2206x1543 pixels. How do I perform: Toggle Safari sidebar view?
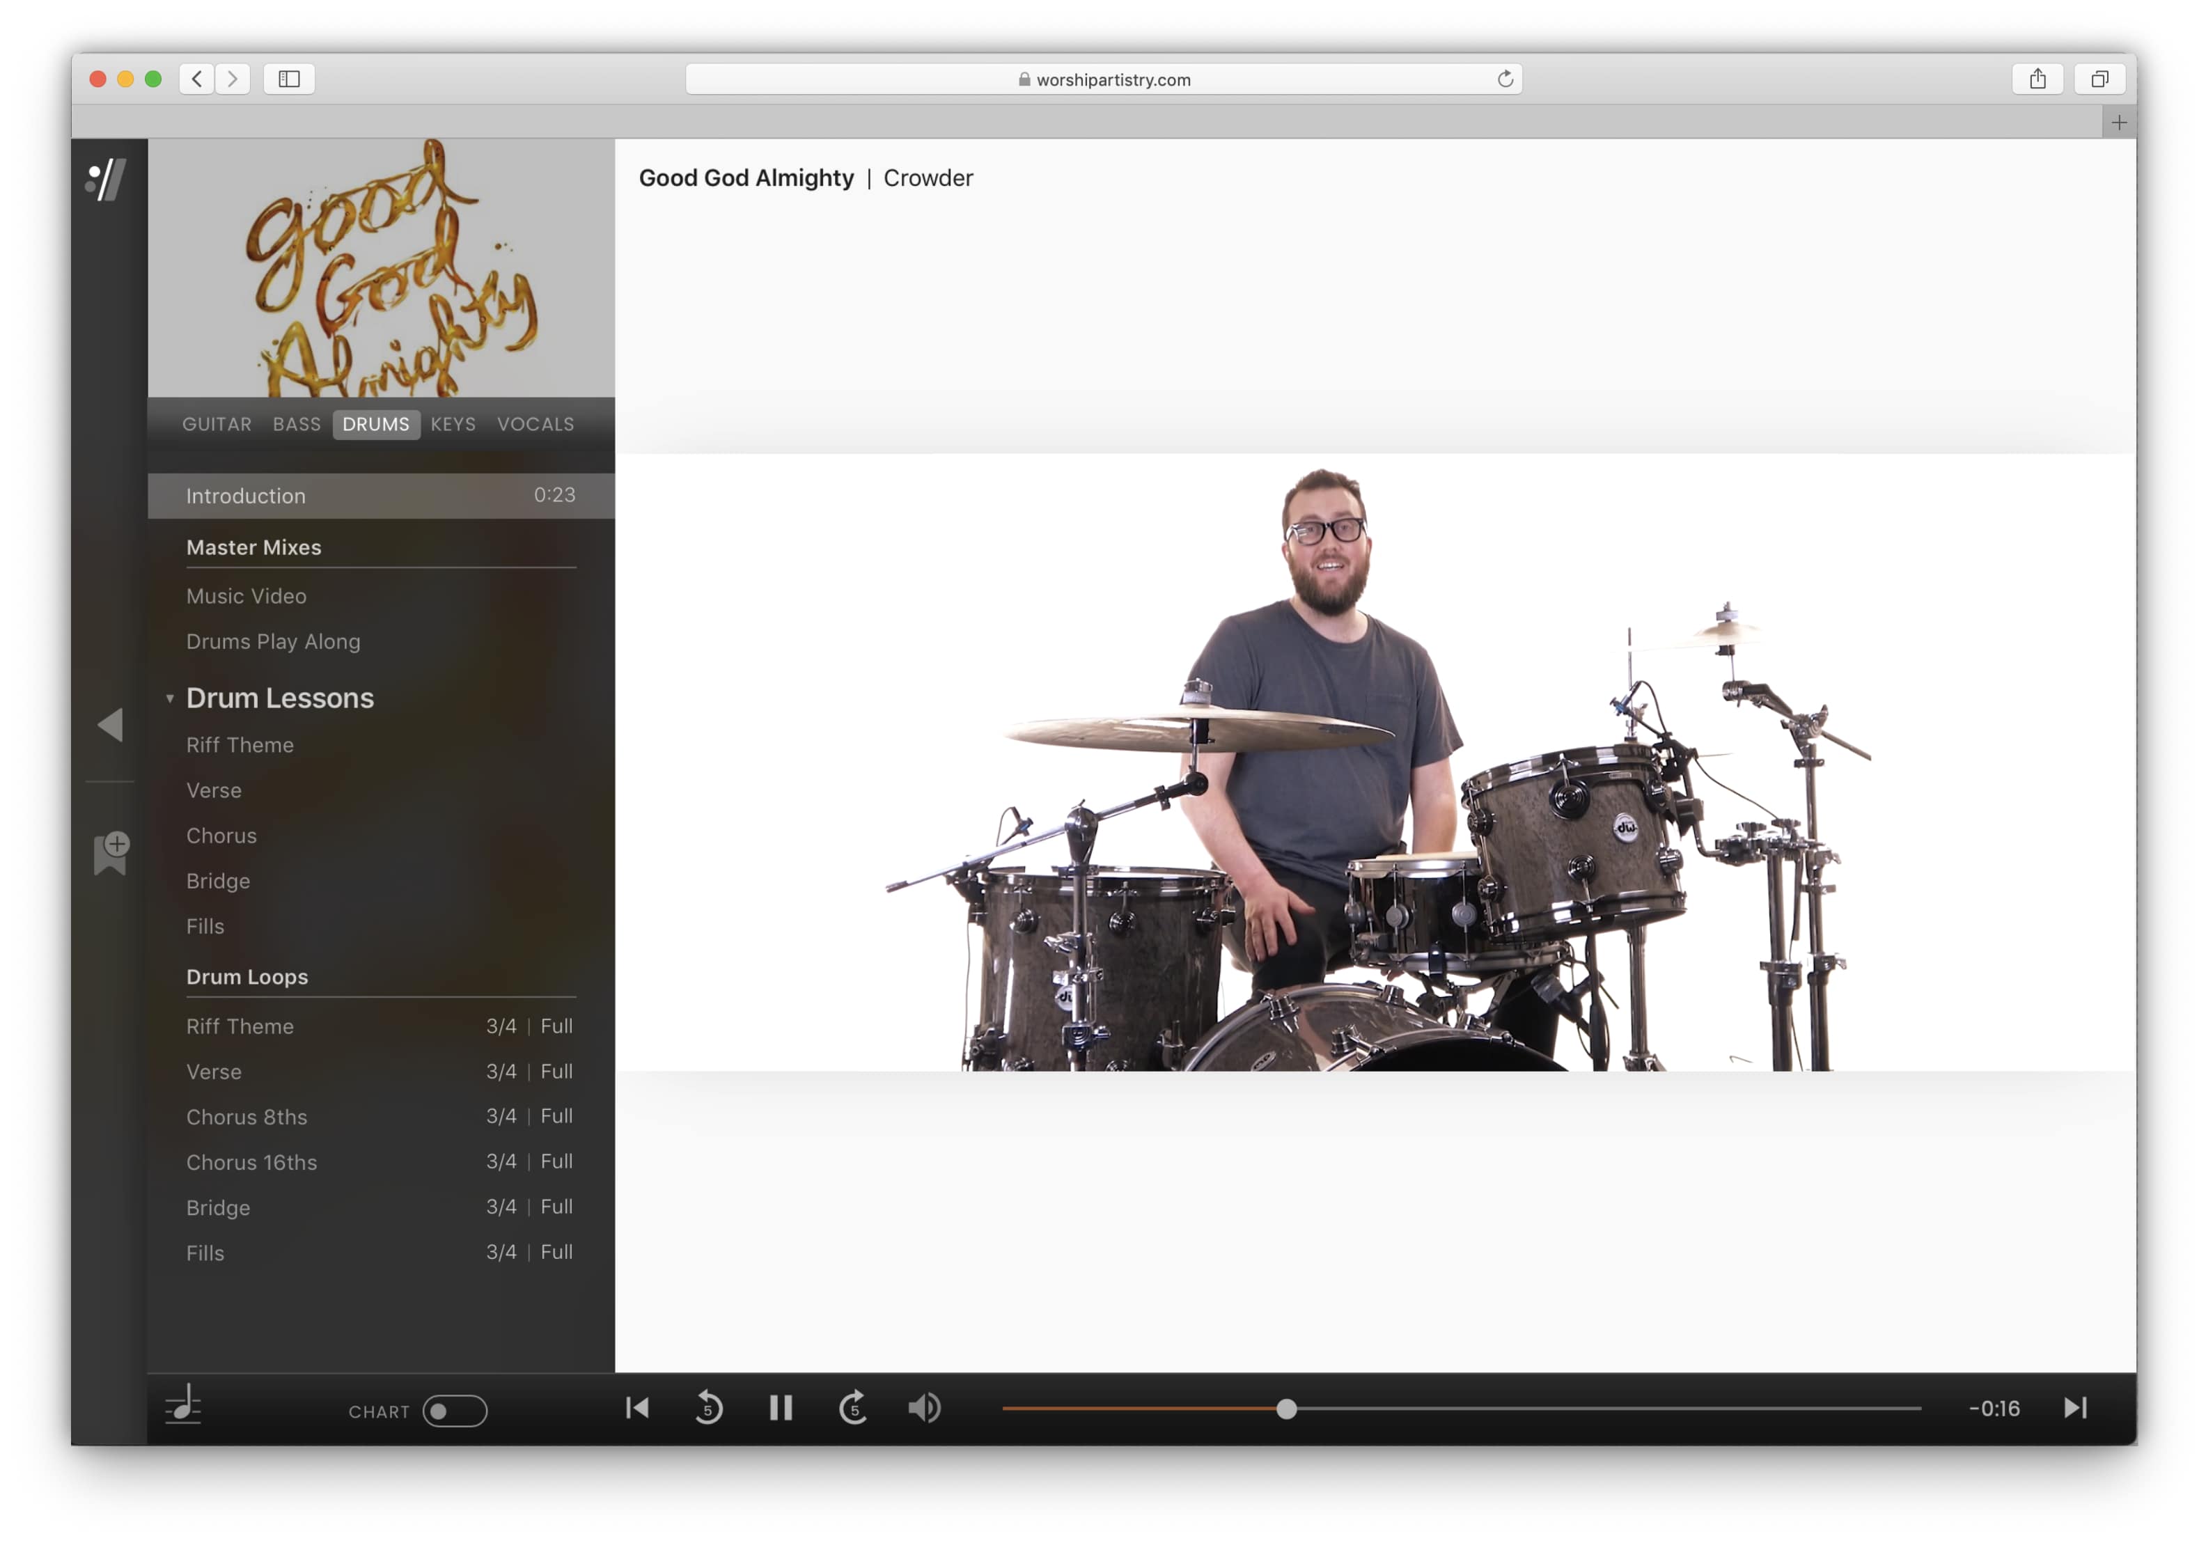click(289, 79)
